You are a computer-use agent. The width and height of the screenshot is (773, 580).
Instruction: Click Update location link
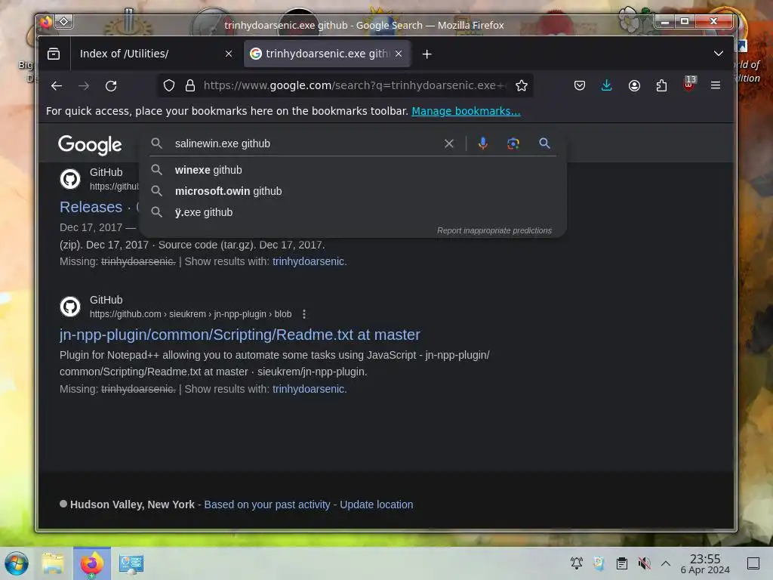[x=377, y=505]
